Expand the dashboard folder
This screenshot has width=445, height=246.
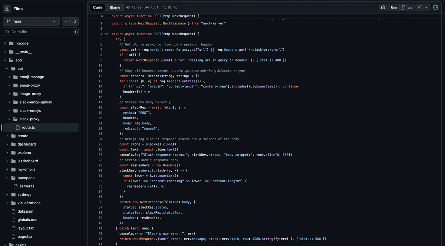pos(7,144)
